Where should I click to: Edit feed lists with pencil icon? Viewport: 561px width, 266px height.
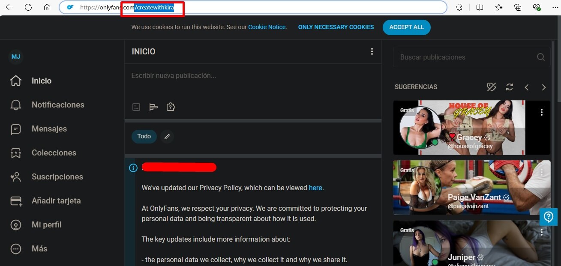pos(167,136)
